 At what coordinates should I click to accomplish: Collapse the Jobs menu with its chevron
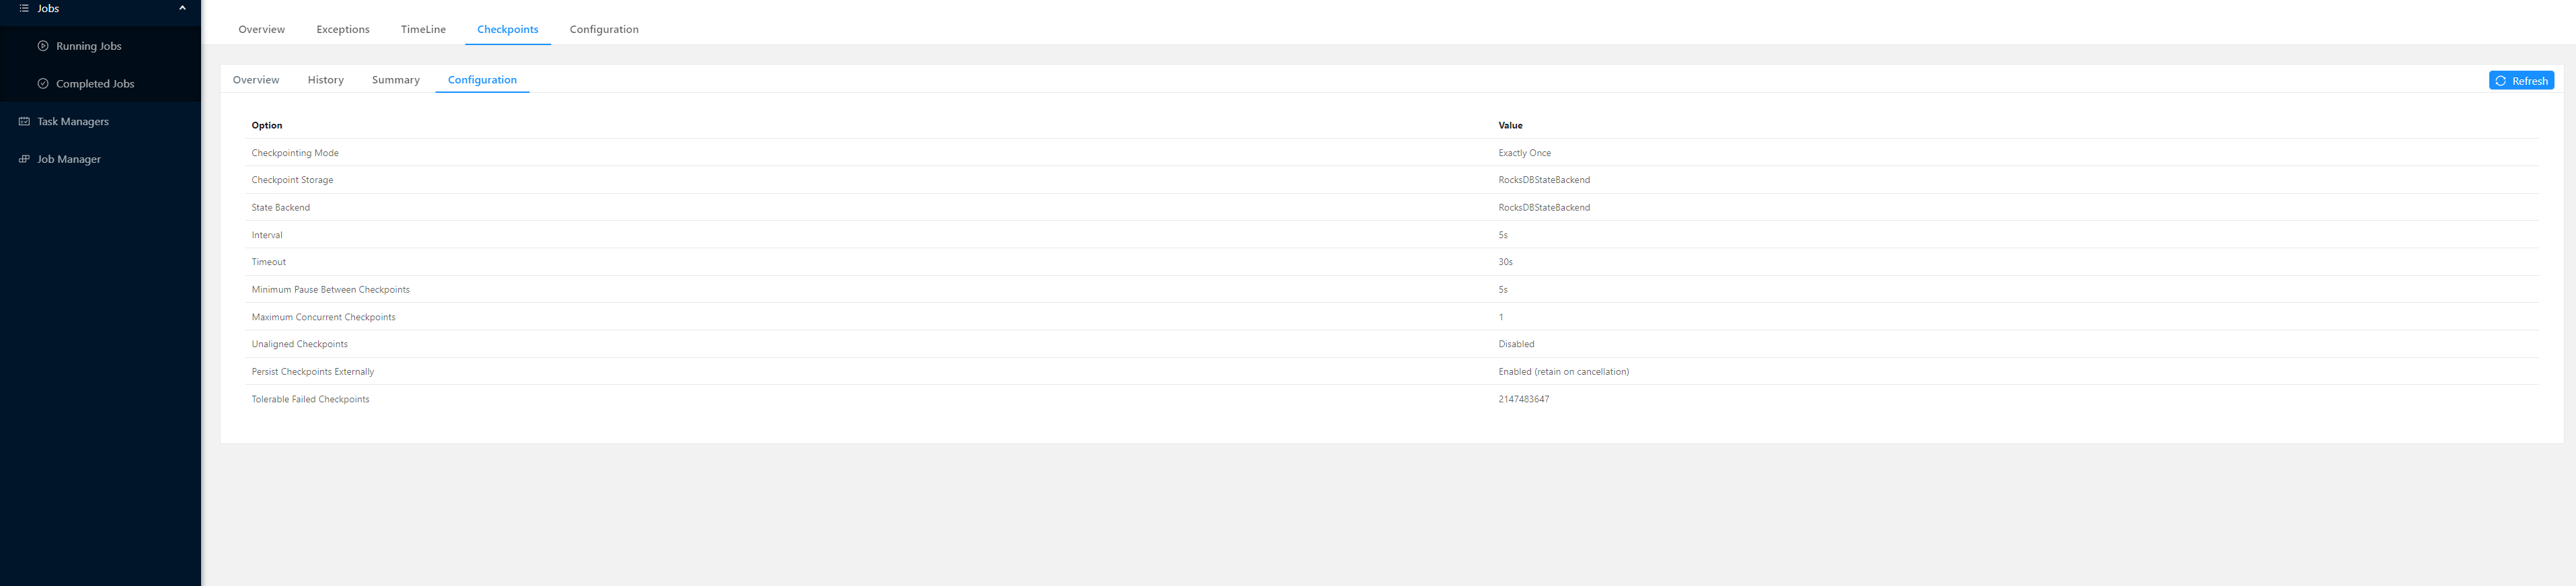(182, 8)
